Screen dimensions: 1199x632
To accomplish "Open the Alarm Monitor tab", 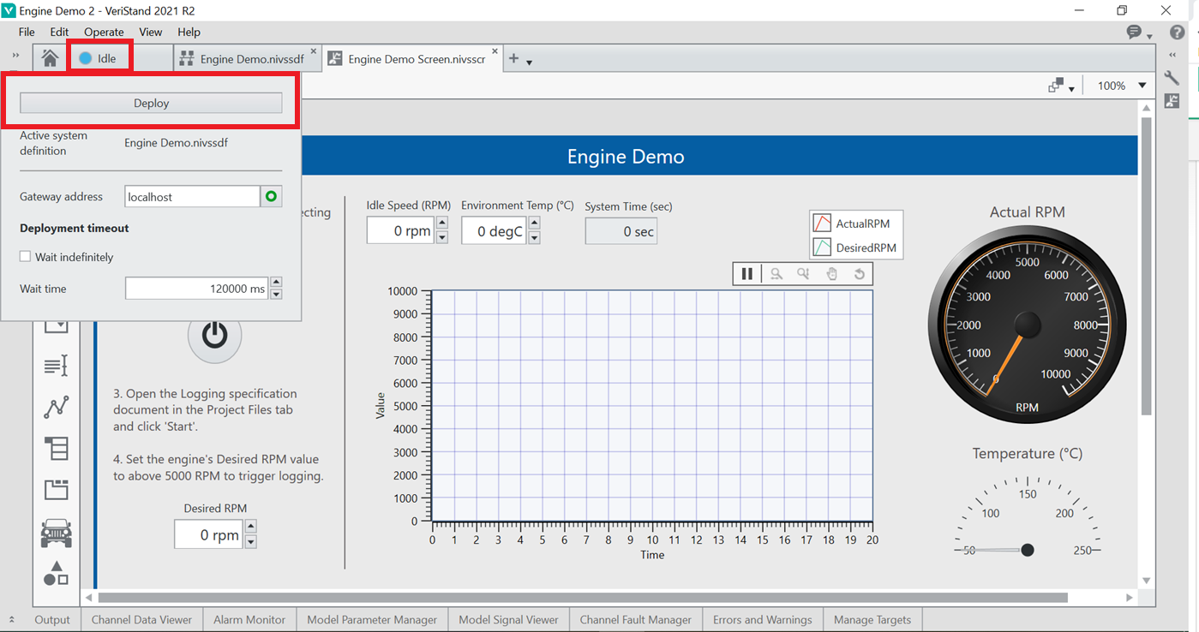I will [249, 619].
